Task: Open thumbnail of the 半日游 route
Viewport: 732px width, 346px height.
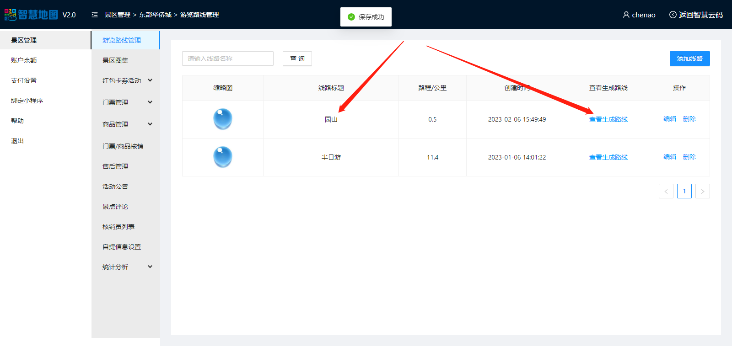Action: coord(223,157)
